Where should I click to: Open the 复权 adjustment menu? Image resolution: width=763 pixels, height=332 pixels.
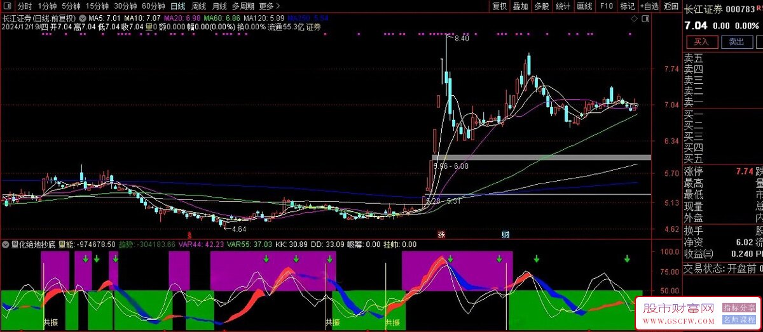pyautogui.click(x=500, y=6)
